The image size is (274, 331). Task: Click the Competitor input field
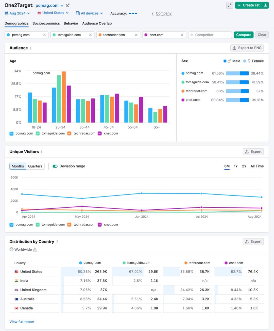click(x=210, y=35)
